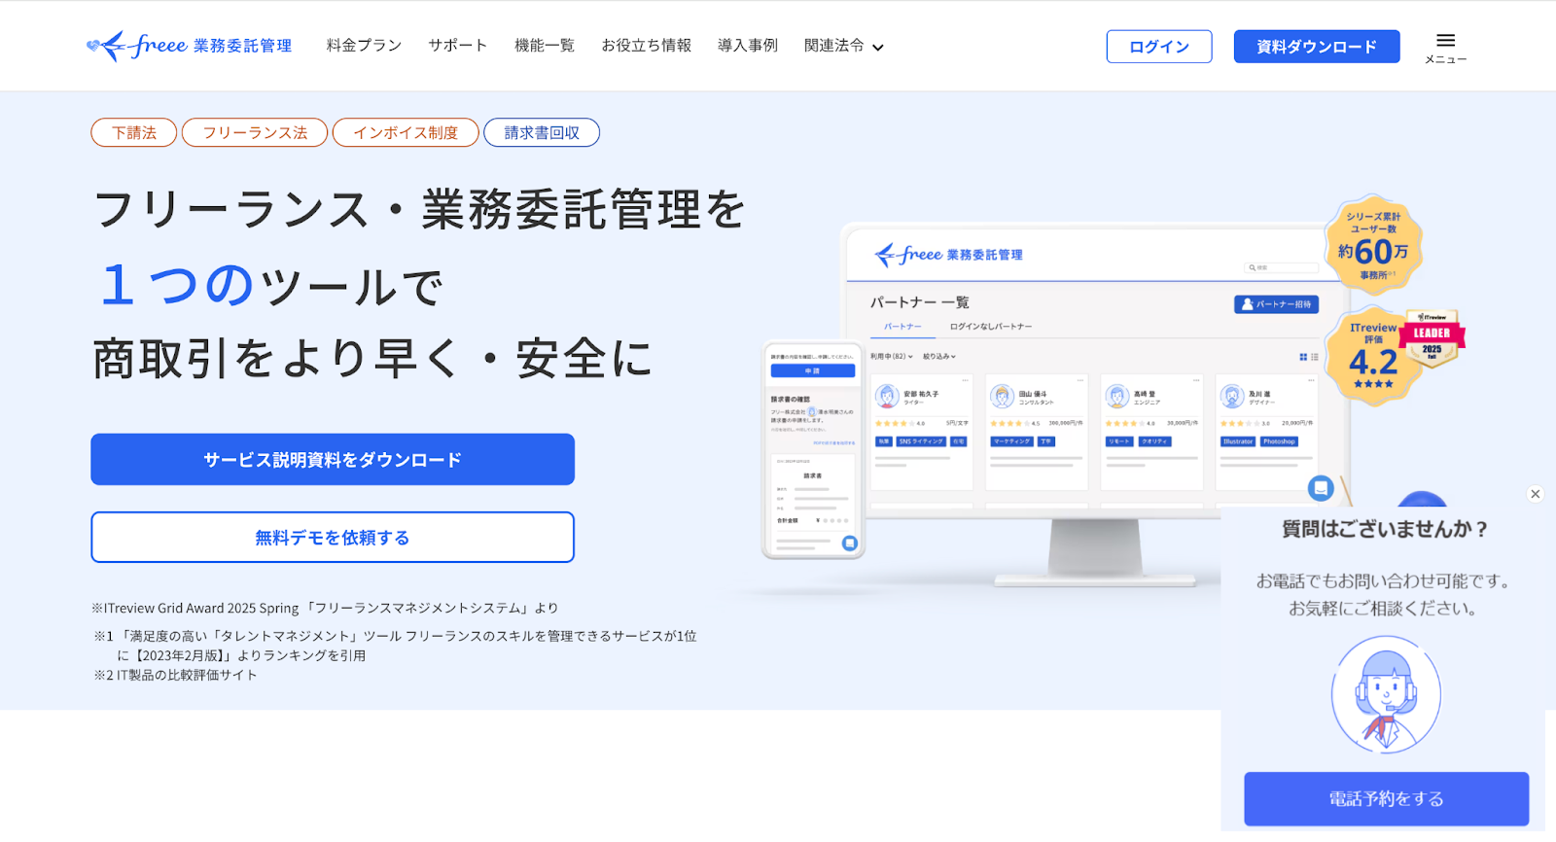The image size is (1556, 842).
Task: Open the hamburger メニュー icon
Action: click(1445, 46)
